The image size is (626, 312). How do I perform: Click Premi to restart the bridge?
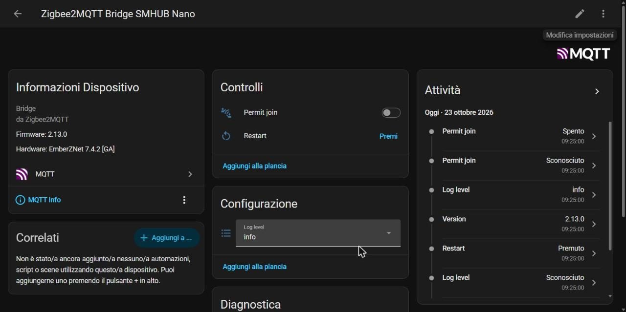click(x=388, y=136)
